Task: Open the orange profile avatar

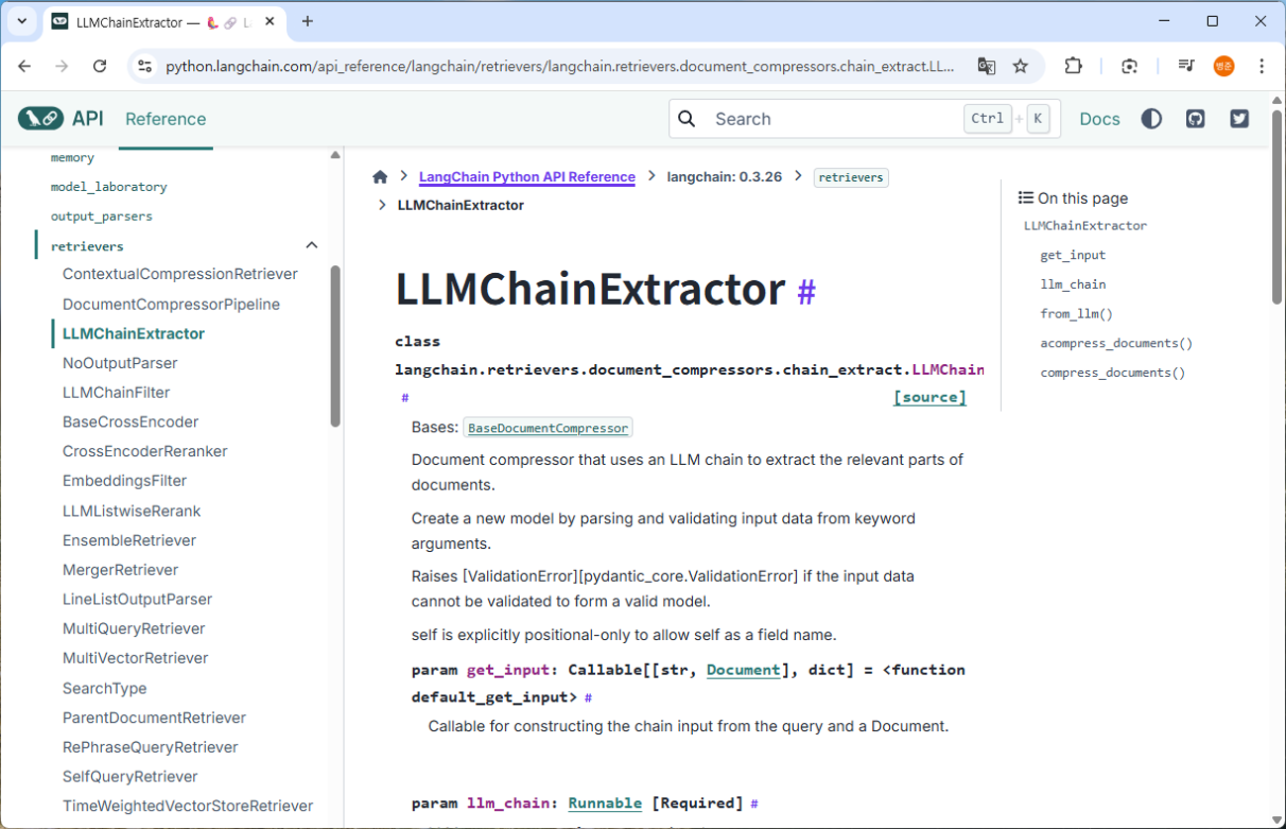Action: pos(1224,66)
